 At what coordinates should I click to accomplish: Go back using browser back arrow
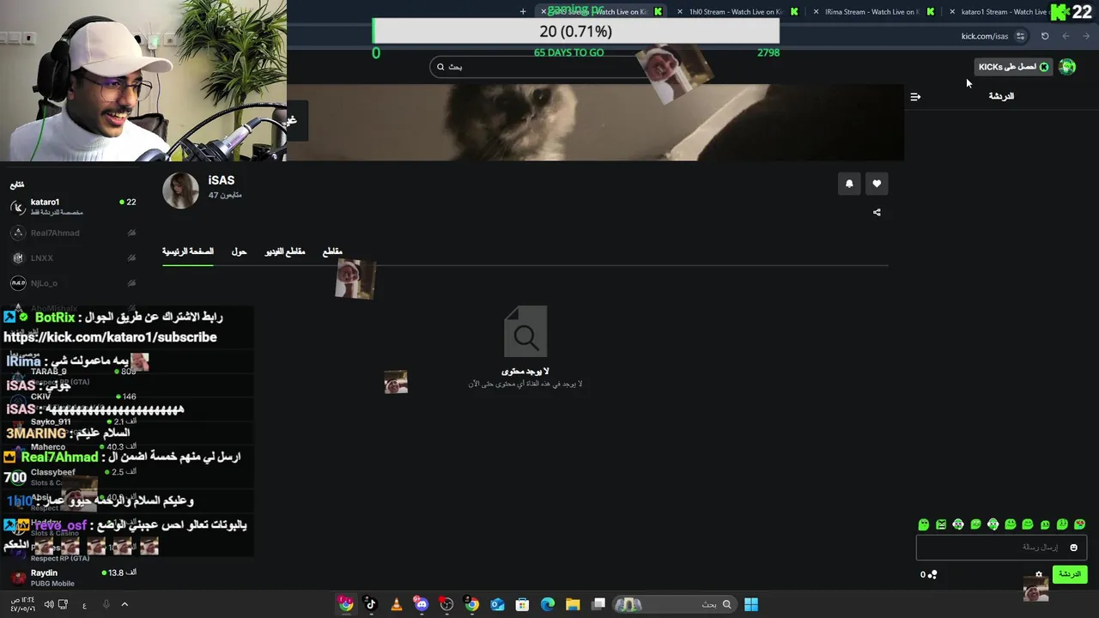click(x=1088, y=36)
